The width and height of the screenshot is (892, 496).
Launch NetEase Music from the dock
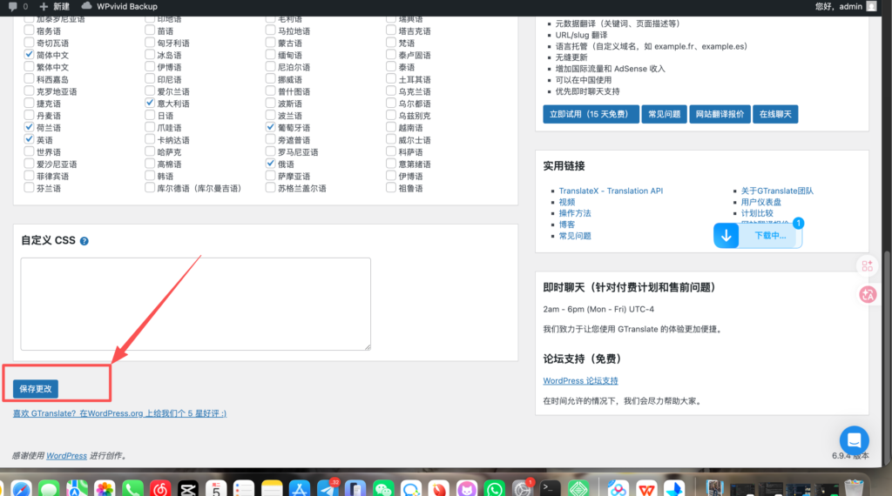pyautogui.click(x=160, y=489)
